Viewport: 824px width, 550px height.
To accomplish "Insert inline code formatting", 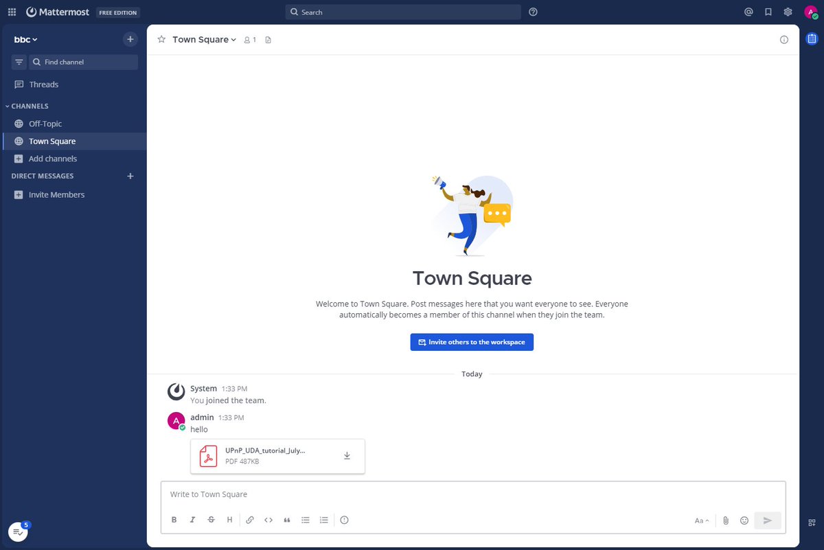I will [x=268, y=520].
